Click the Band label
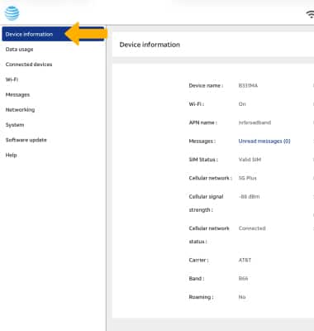Viewport: 314px width, 331px height. point(197,278)
